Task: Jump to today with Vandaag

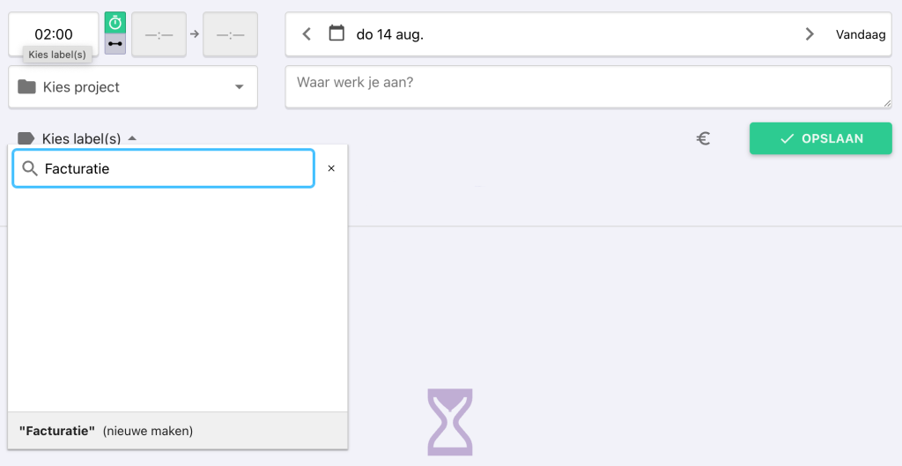Action: coord(861,34)
